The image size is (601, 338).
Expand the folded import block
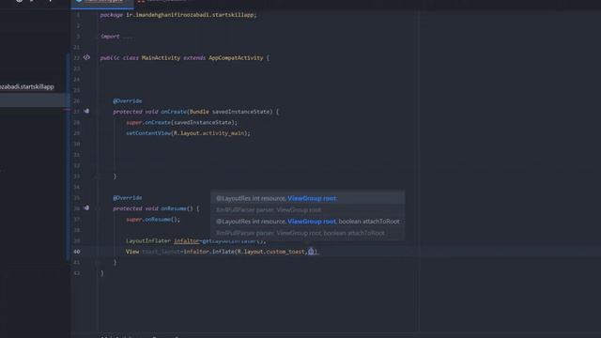click(127, 37)
